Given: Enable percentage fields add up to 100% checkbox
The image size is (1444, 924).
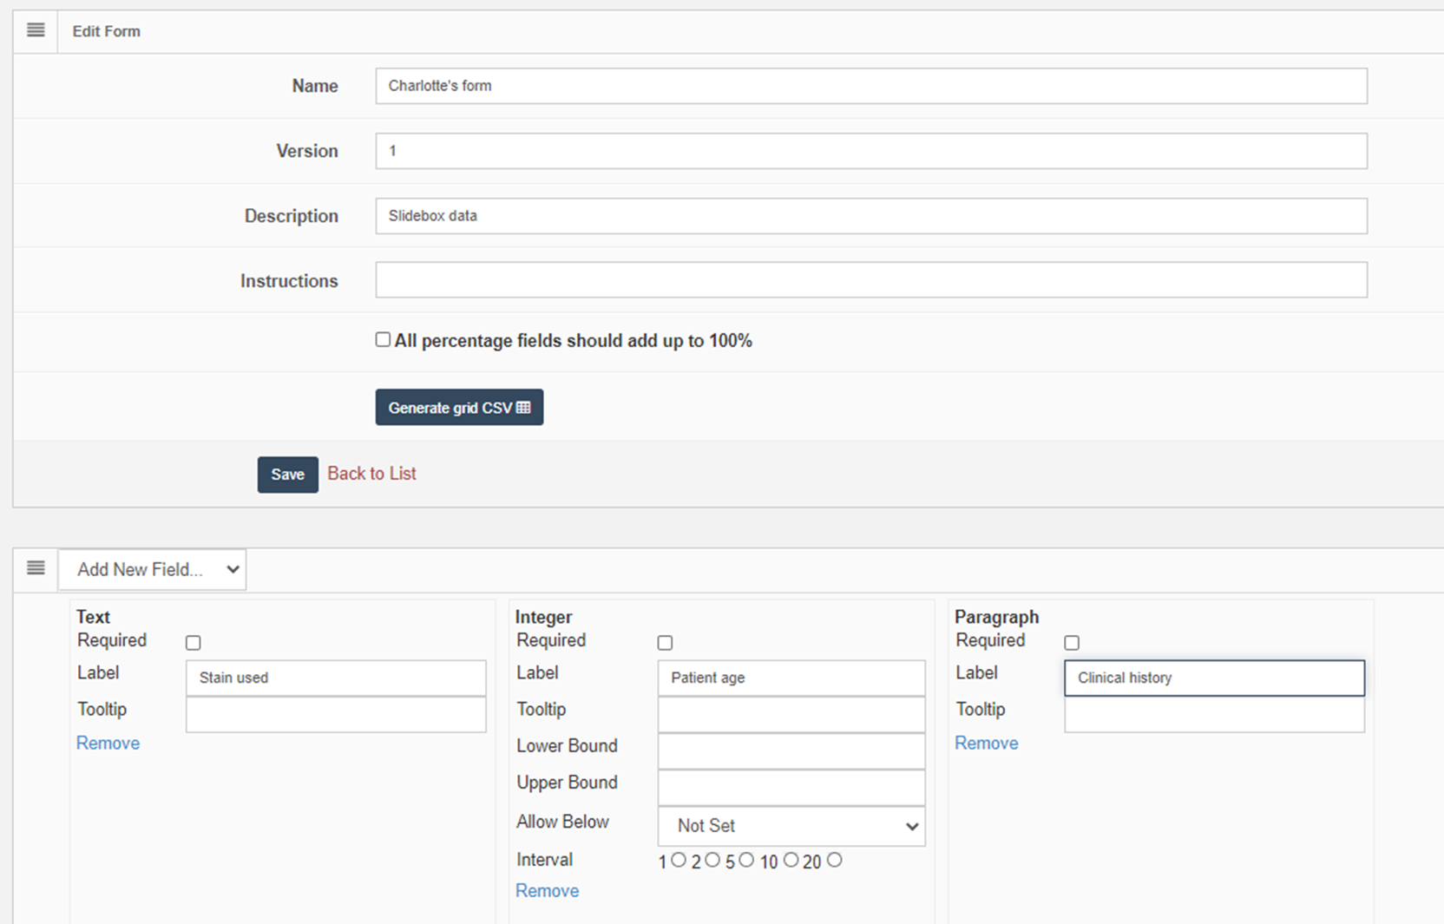Looking at the screenshot, I should pyautogui.click(x=383, y=340).
